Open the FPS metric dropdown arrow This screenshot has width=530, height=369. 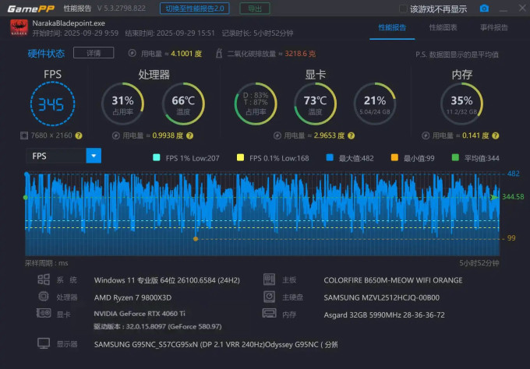(94, 156)
